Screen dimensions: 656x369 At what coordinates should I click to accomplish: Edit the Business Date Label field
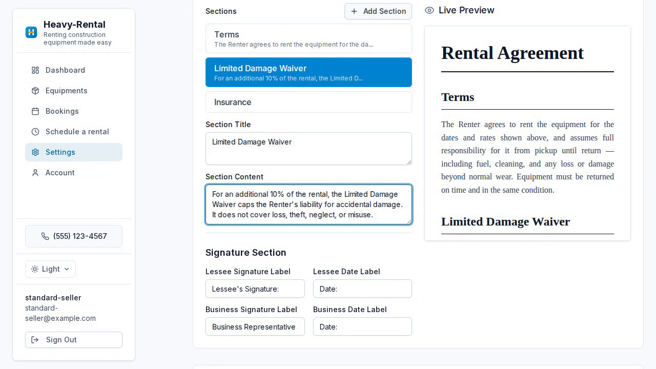point(362,326)
